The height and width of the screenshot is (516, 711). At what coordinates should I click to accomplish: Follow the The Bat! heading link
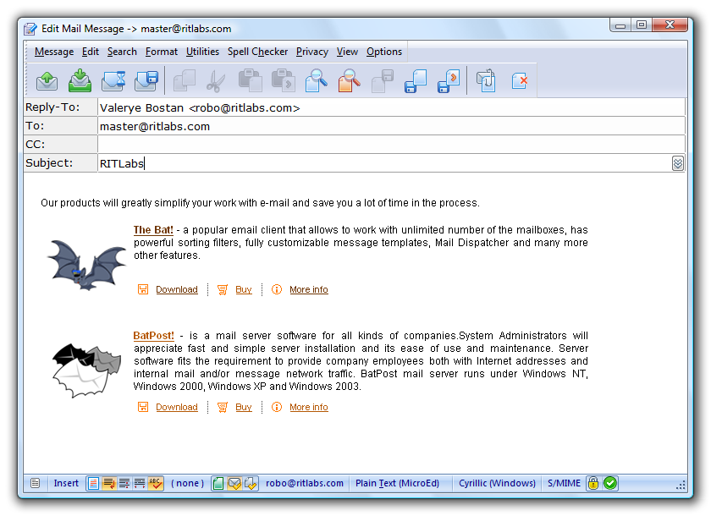(x=153, y=230)
